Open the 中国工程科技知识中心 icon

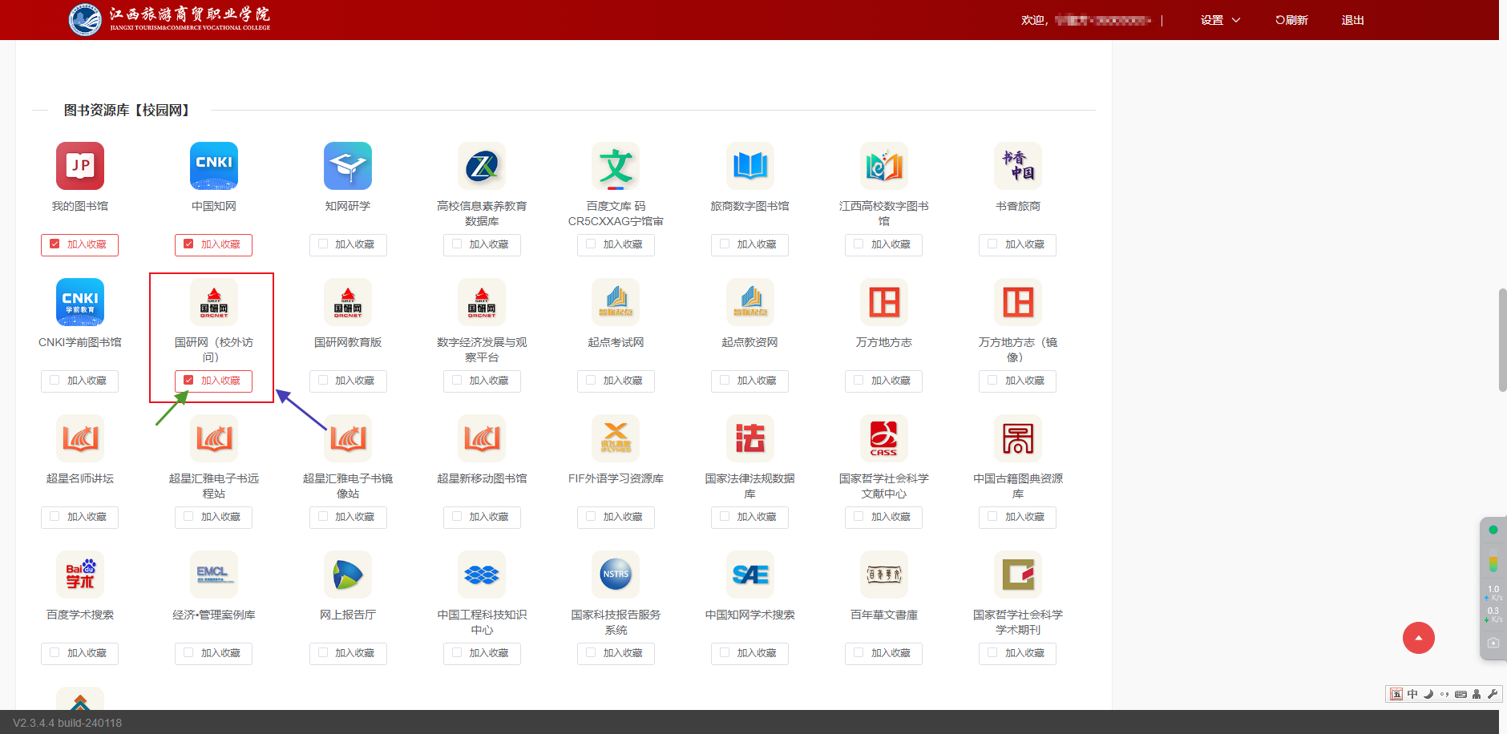(482, 575)
